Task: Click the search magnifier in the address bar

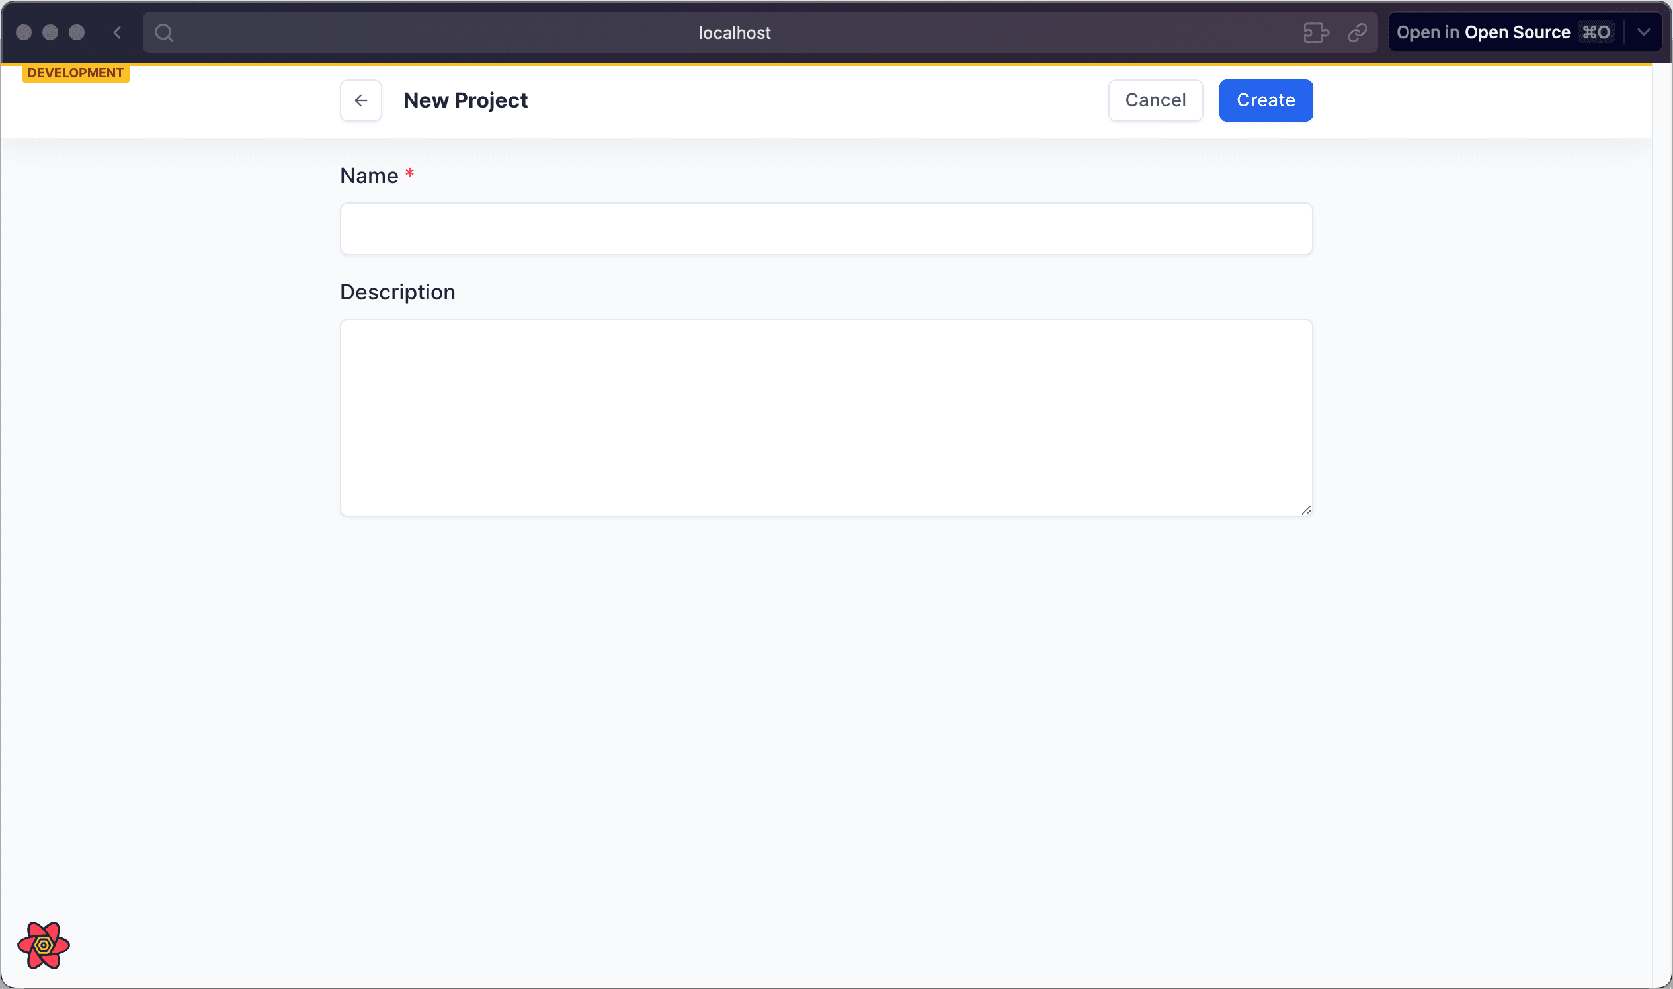Action: [x=164, y=32]
